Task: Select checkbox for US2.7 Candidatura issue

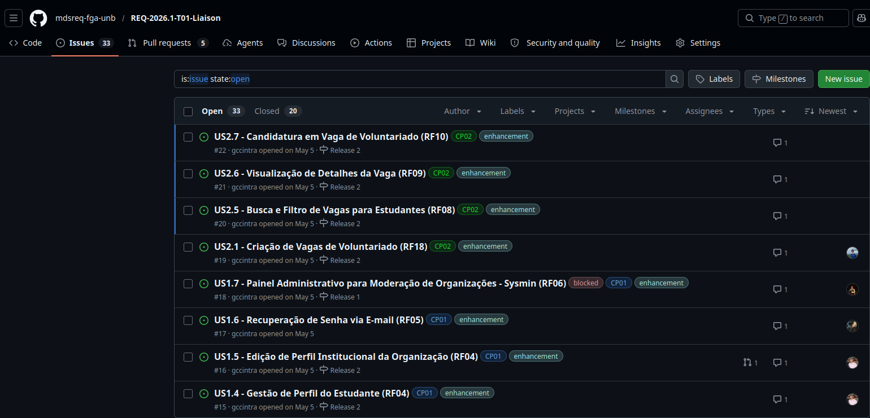Action: pos(188,137)
